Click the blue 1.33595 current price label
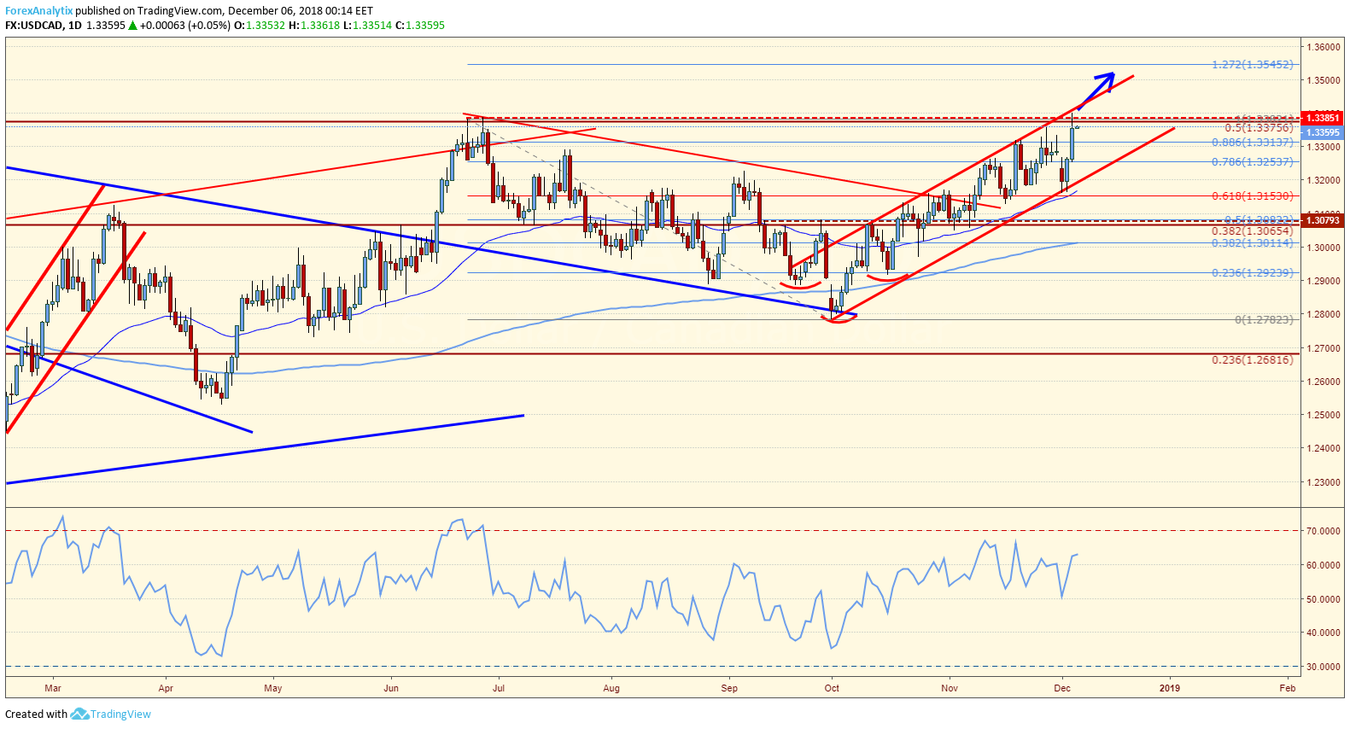Viewport: 1350px width, 729px height. [1322, 132]
